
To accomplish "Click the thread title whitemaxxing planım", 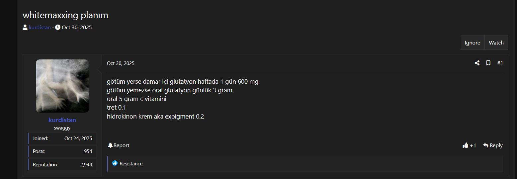I will point(65,15).
